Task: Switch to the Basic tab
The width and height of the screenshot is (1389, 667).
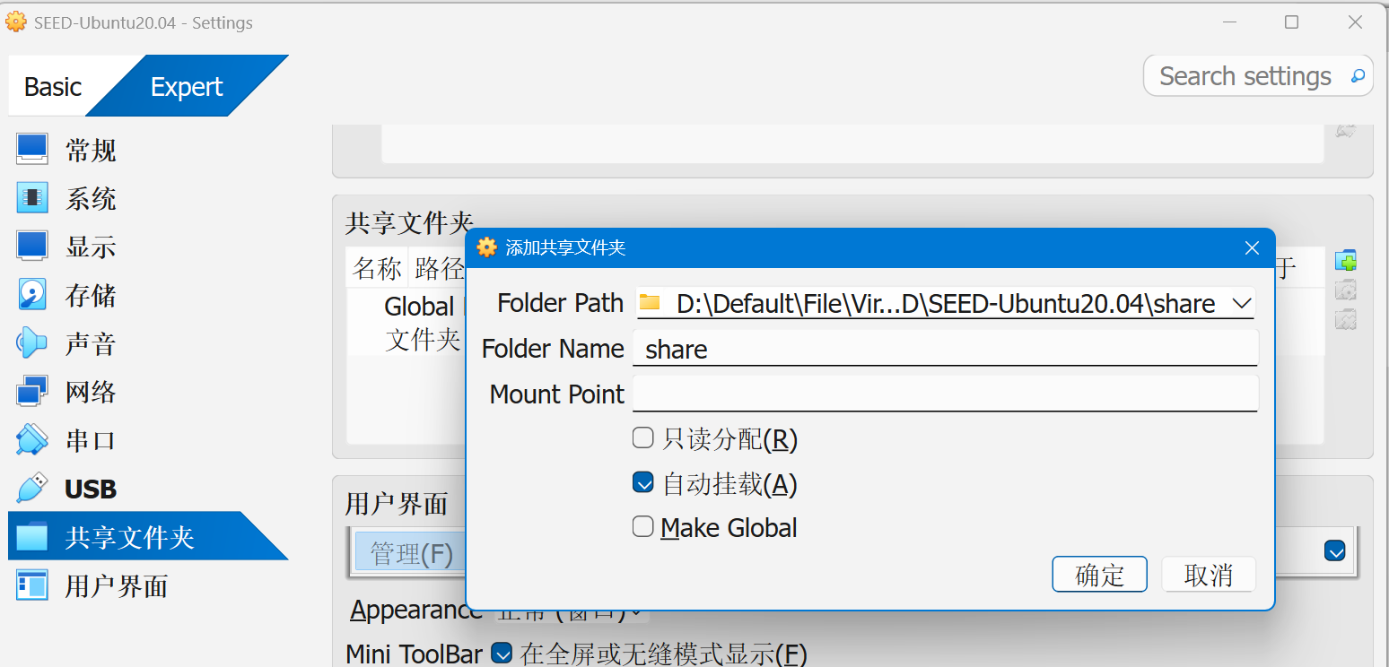Action: pyautogui.click(x=52, y=87)
